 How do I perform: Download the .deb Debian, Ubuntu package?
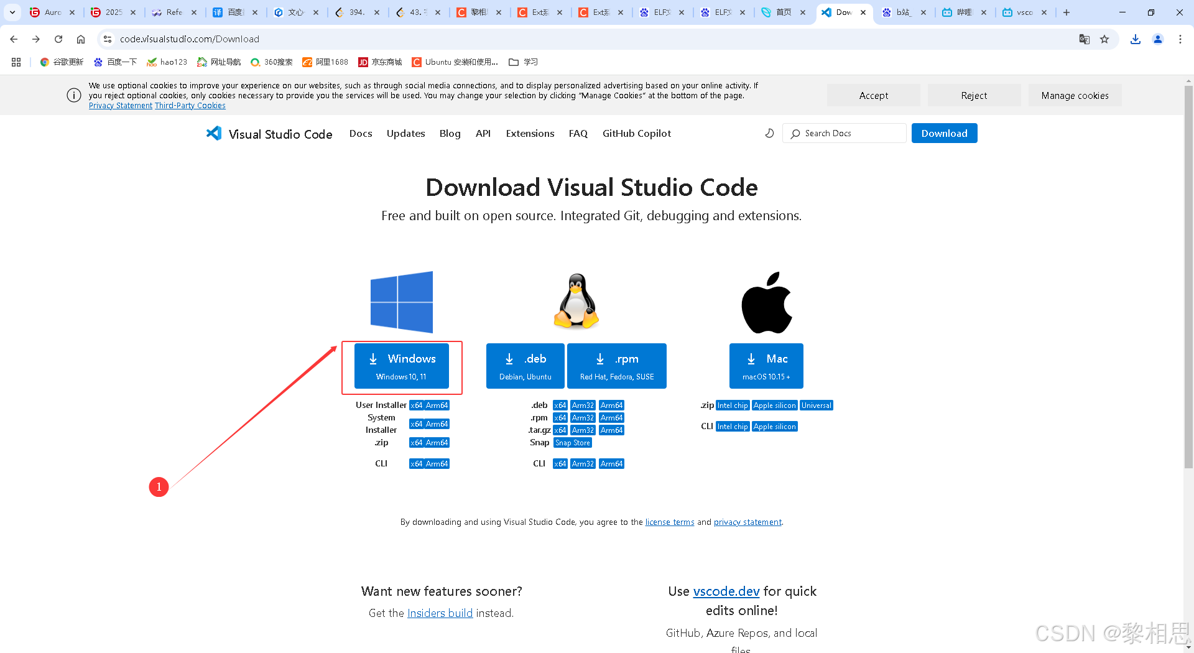[x=525, y=366]
